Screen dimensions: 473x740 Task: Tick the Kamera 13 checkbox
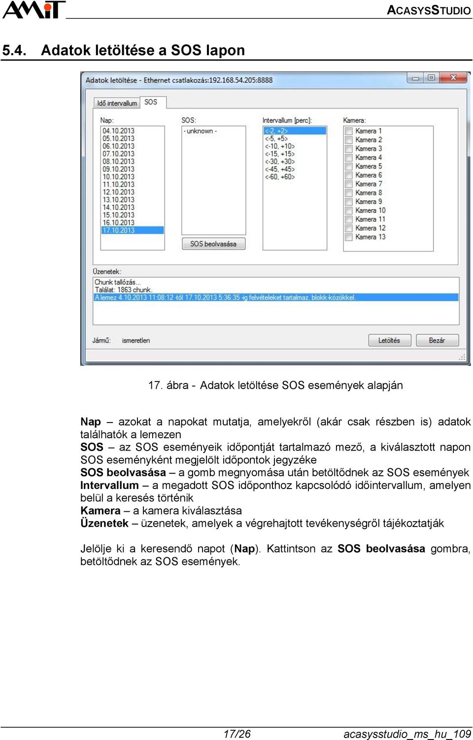tap(349, 237)
